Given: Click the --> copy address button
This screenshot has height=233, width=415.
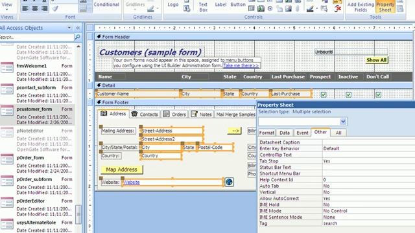Looking at the screenshot, I should [235, 131].
